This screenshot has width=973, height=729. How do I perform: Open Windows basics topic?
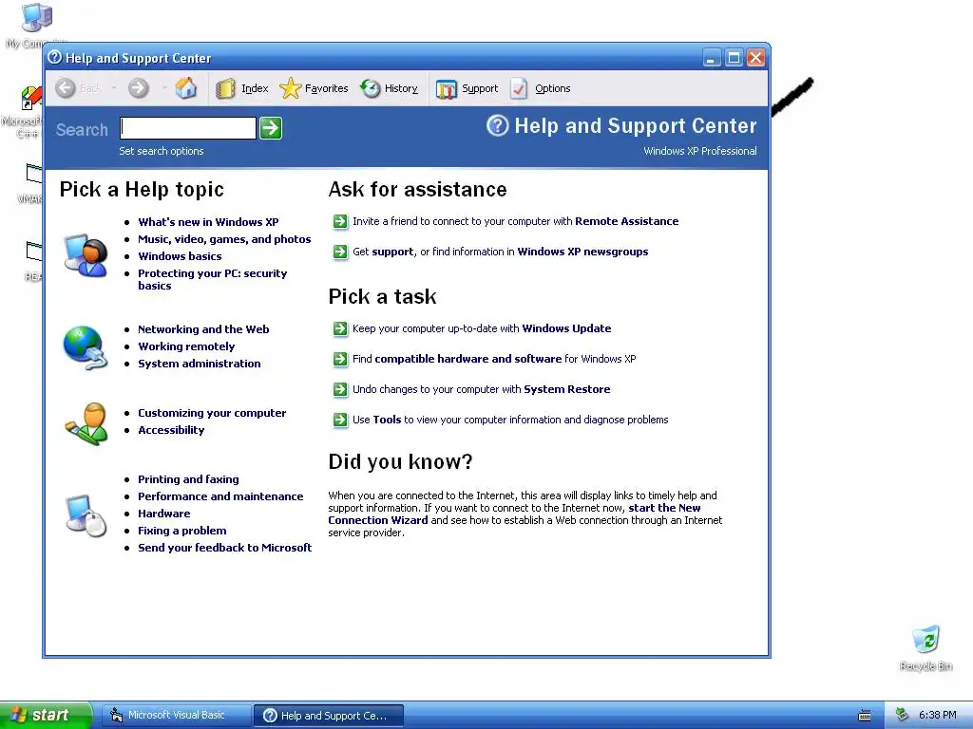[x=180, y=256]
